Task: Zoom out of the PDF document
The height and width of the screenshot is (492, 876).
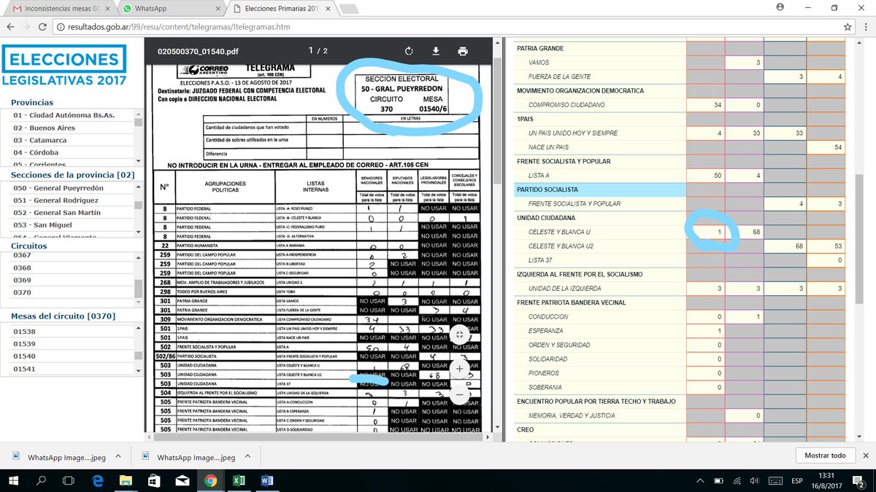Action: tap(459, 394)
